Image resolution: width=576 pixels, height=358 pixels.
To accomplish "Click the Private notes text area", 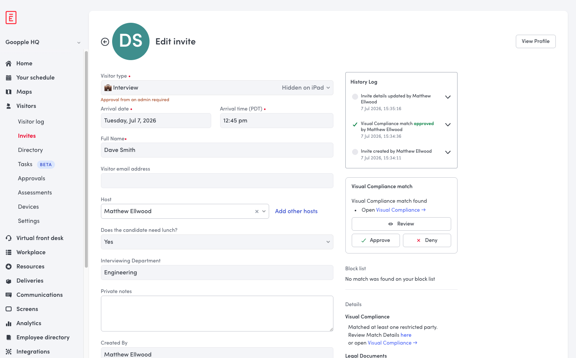I will [217, 314].
